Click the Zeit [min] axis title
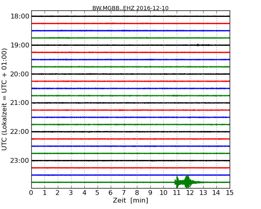 point(130,200)
